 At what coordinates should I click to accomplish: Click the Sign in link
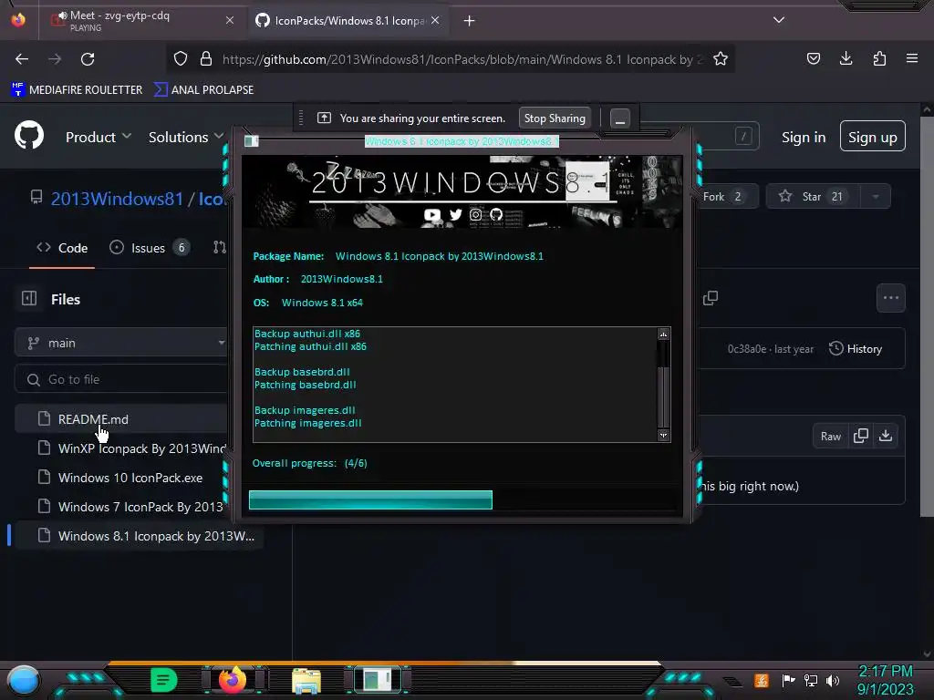(x=804, y=138)
